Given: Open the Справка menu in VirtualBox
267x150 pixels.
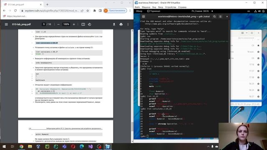Looking at the screenshot, I should pyautogui.click(x=182, y=7).
